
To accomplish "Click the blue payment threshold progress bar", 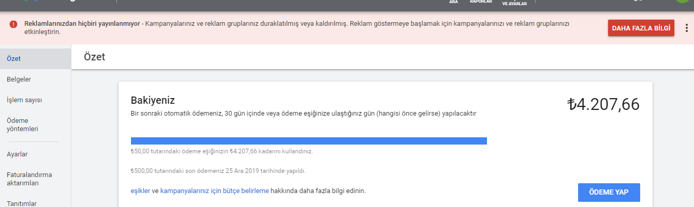I will tap(309, 141).
